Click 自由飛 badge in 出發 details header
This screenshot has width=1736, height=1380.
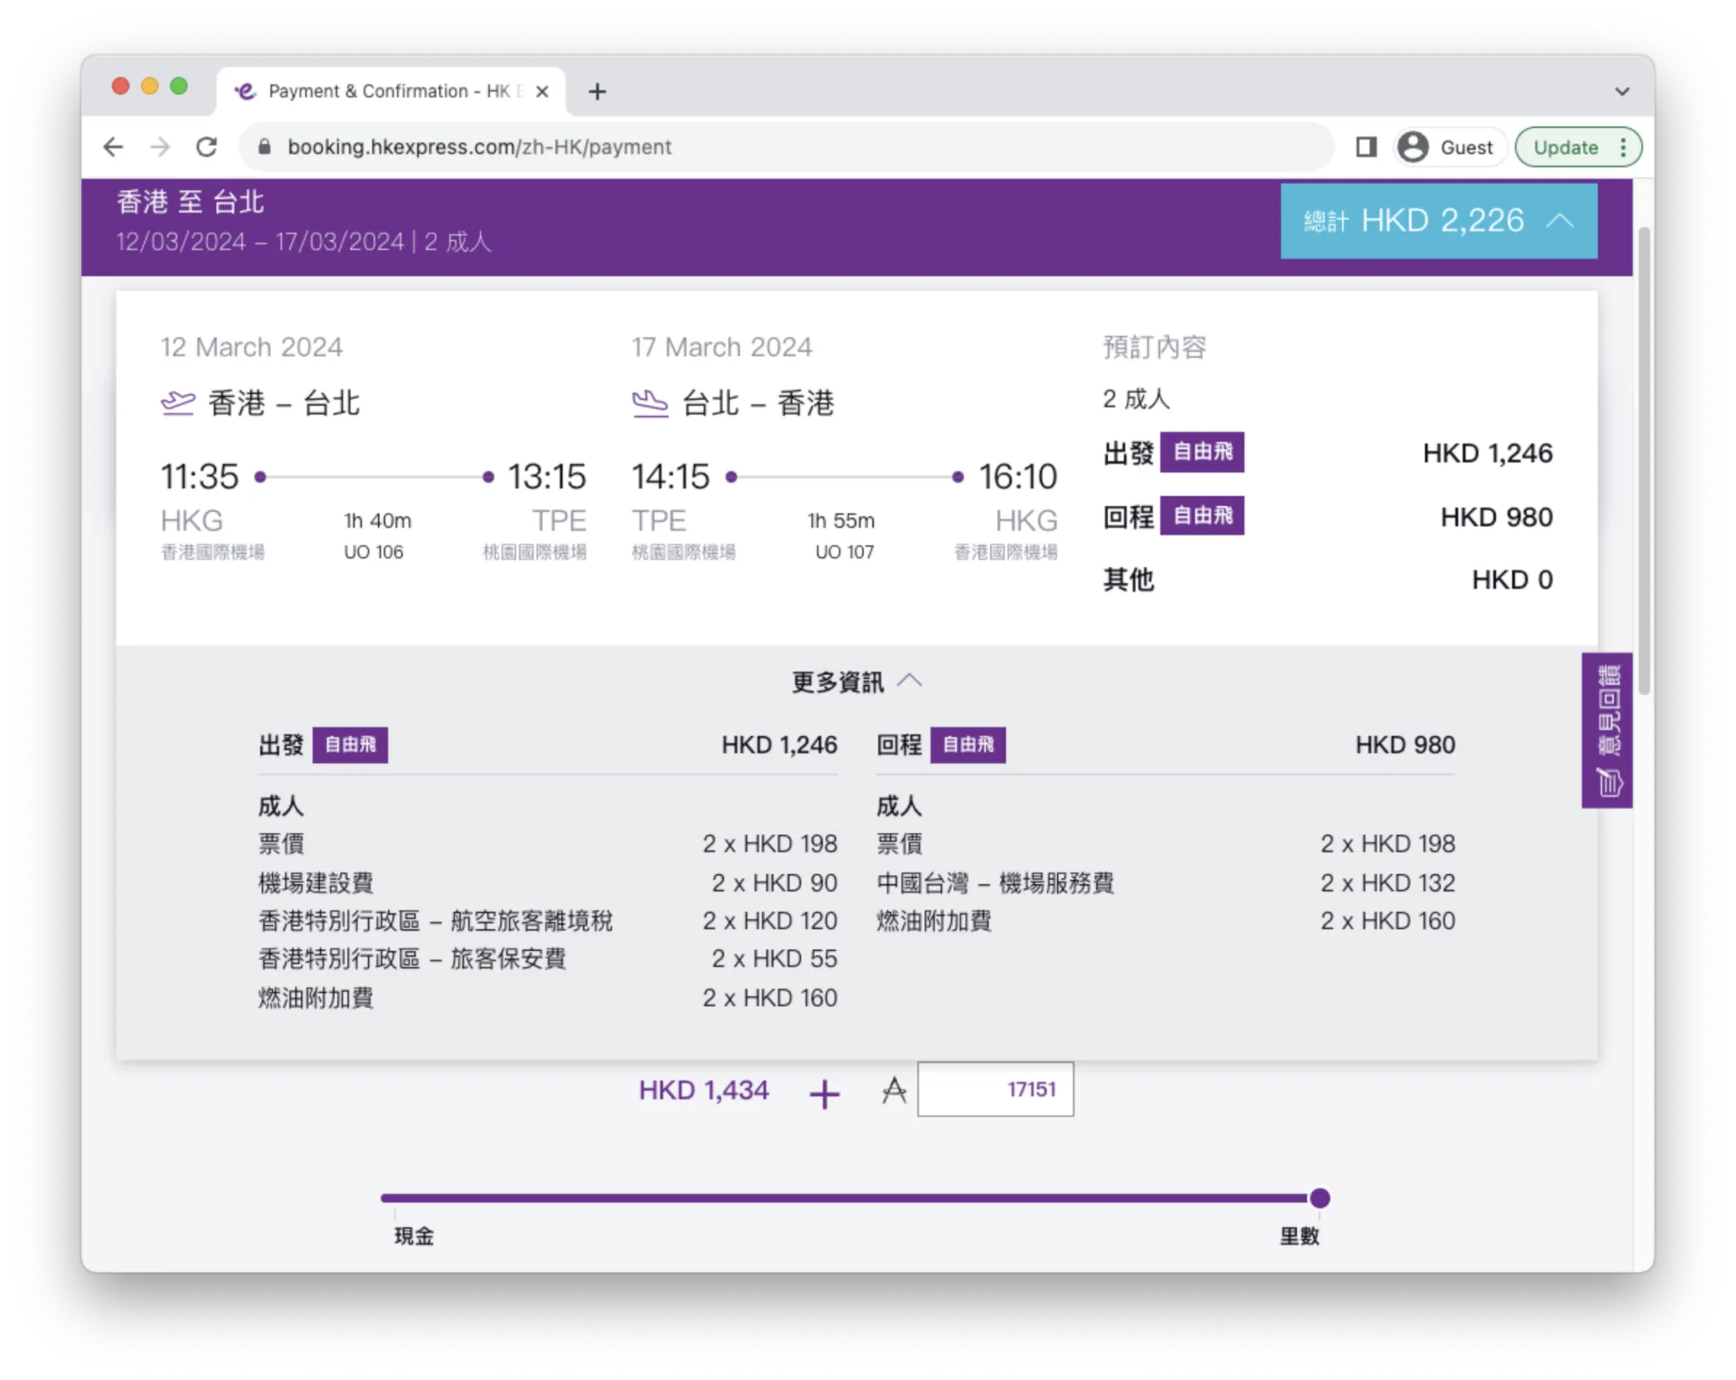[350, 745]
